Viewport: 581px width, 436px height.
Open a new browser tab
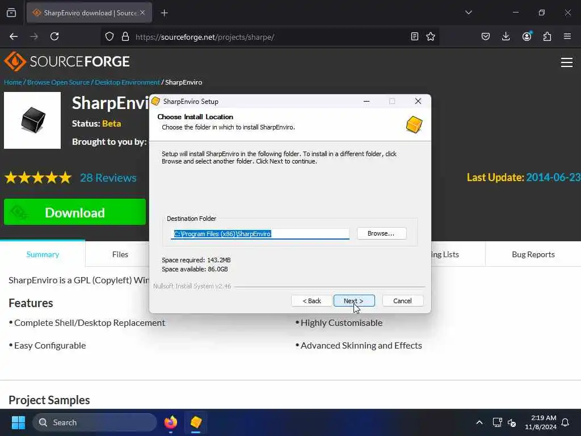(164, 13)
